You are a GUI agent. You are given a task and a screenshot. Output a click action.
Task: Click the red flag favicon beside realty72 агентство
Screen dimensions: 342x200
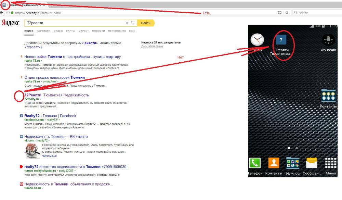(x=21, y=167)
